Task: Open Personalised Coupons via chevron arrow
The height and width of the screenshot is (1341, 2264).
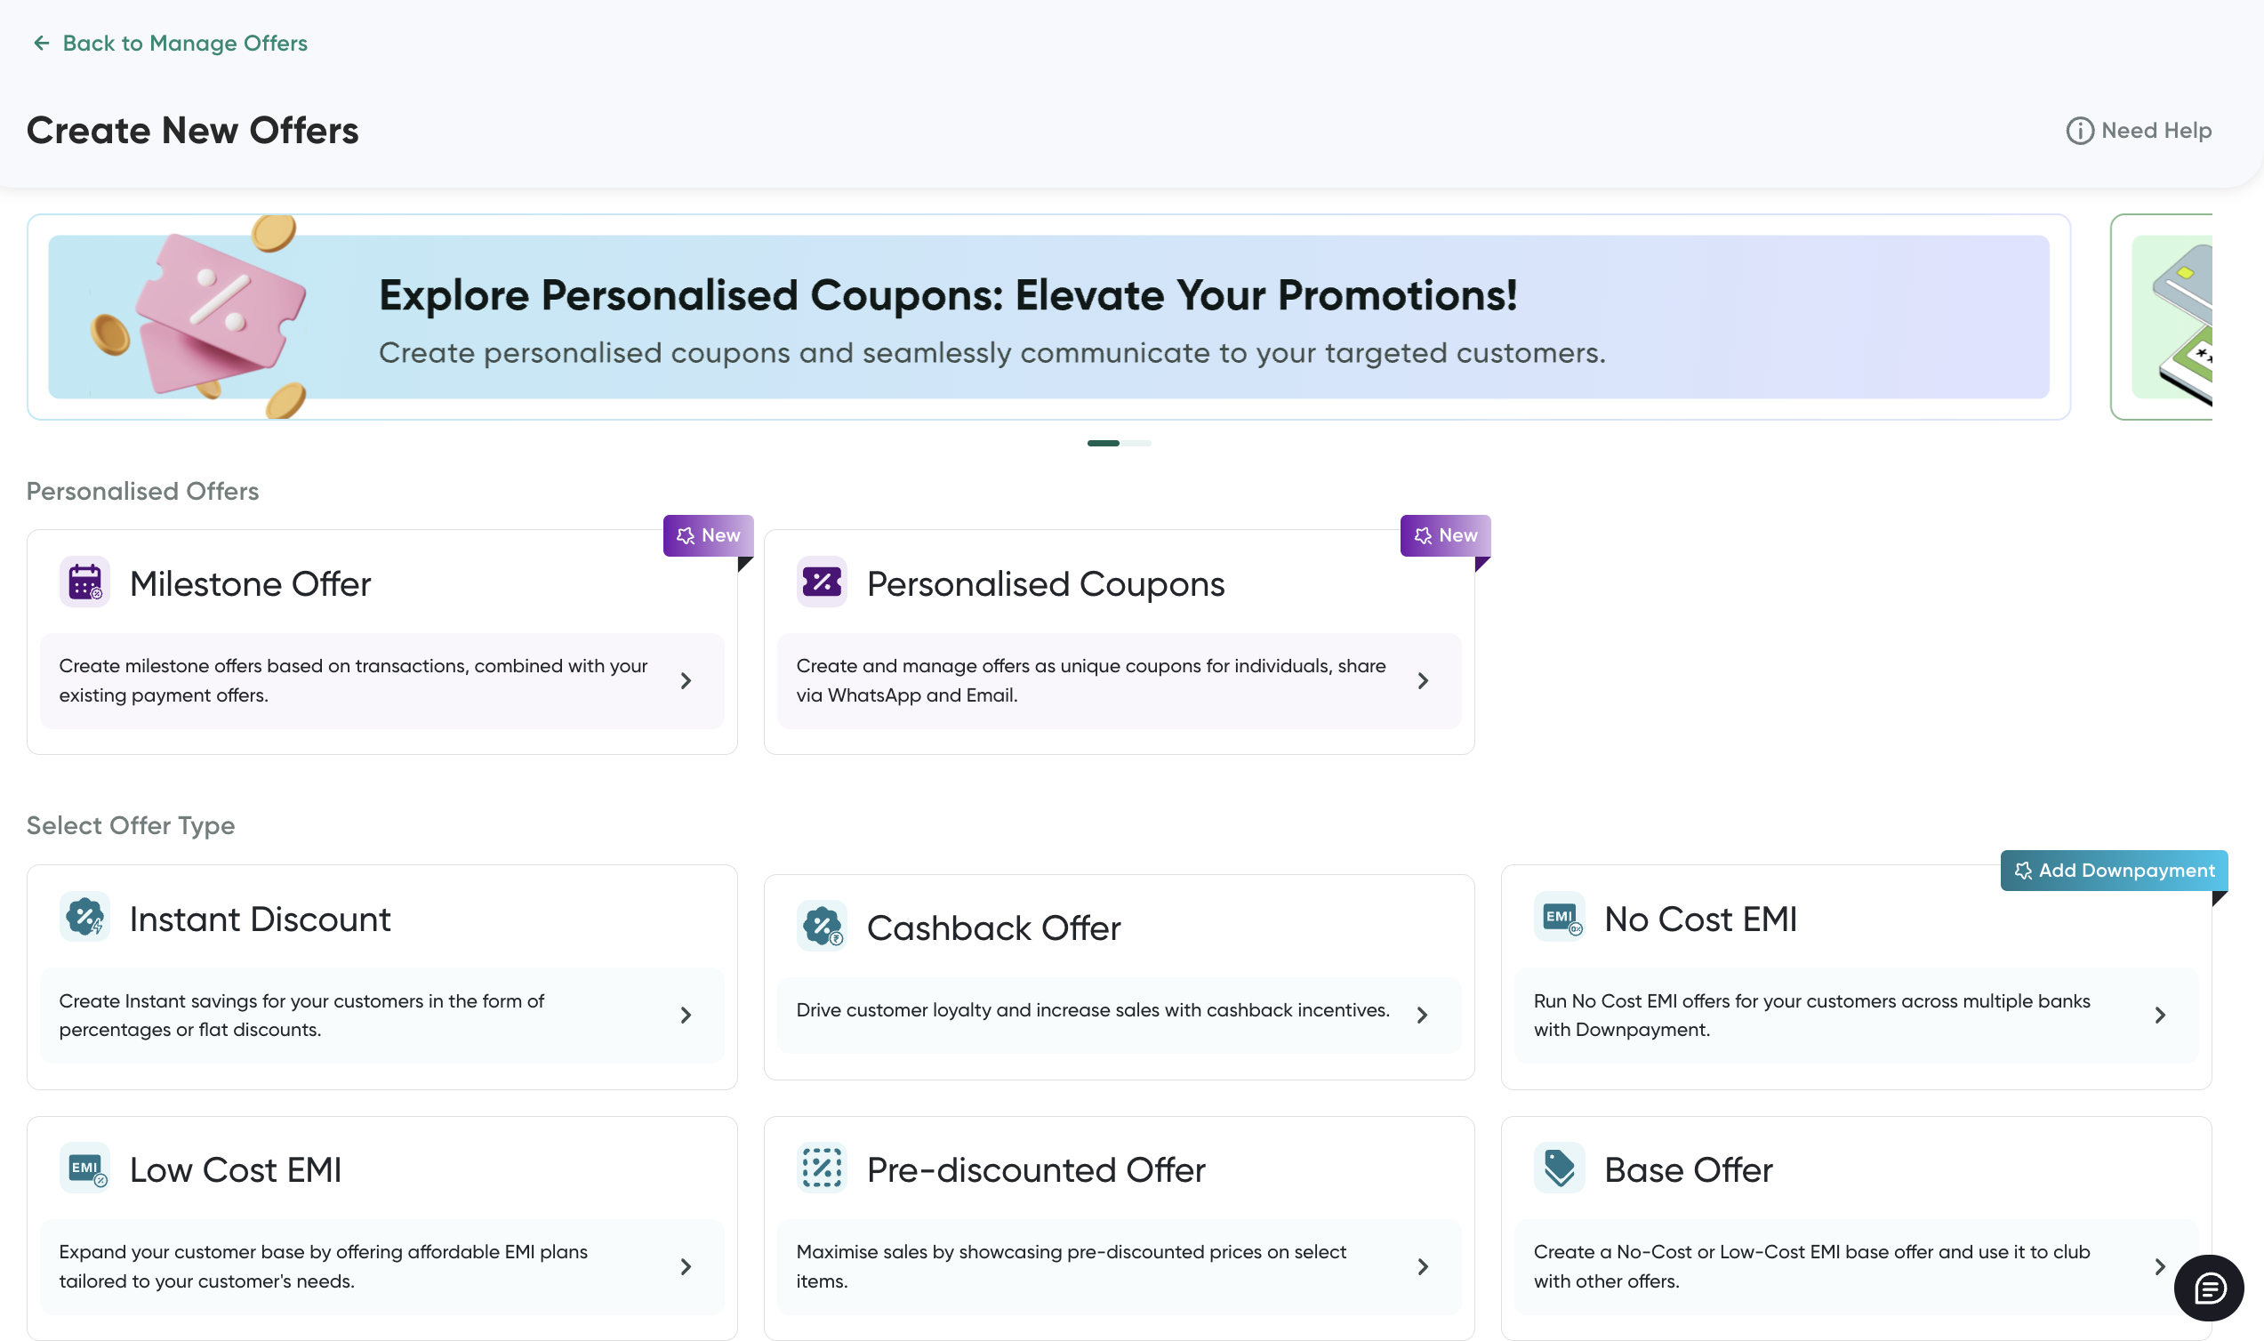Action: (x=1423, y=681)
